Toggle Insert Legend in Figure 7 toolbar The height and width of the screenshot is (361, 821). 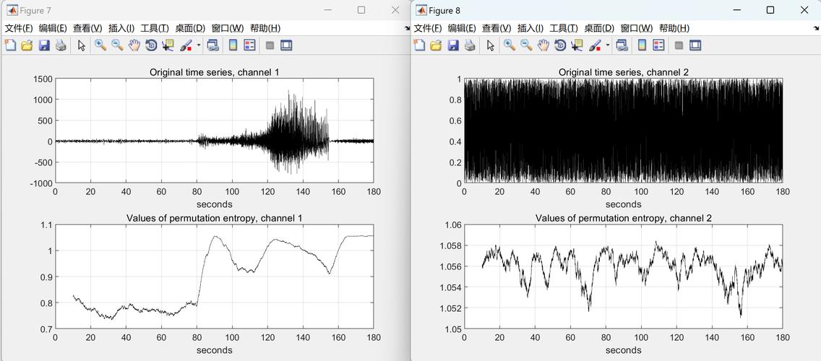(x=249, y=45)
